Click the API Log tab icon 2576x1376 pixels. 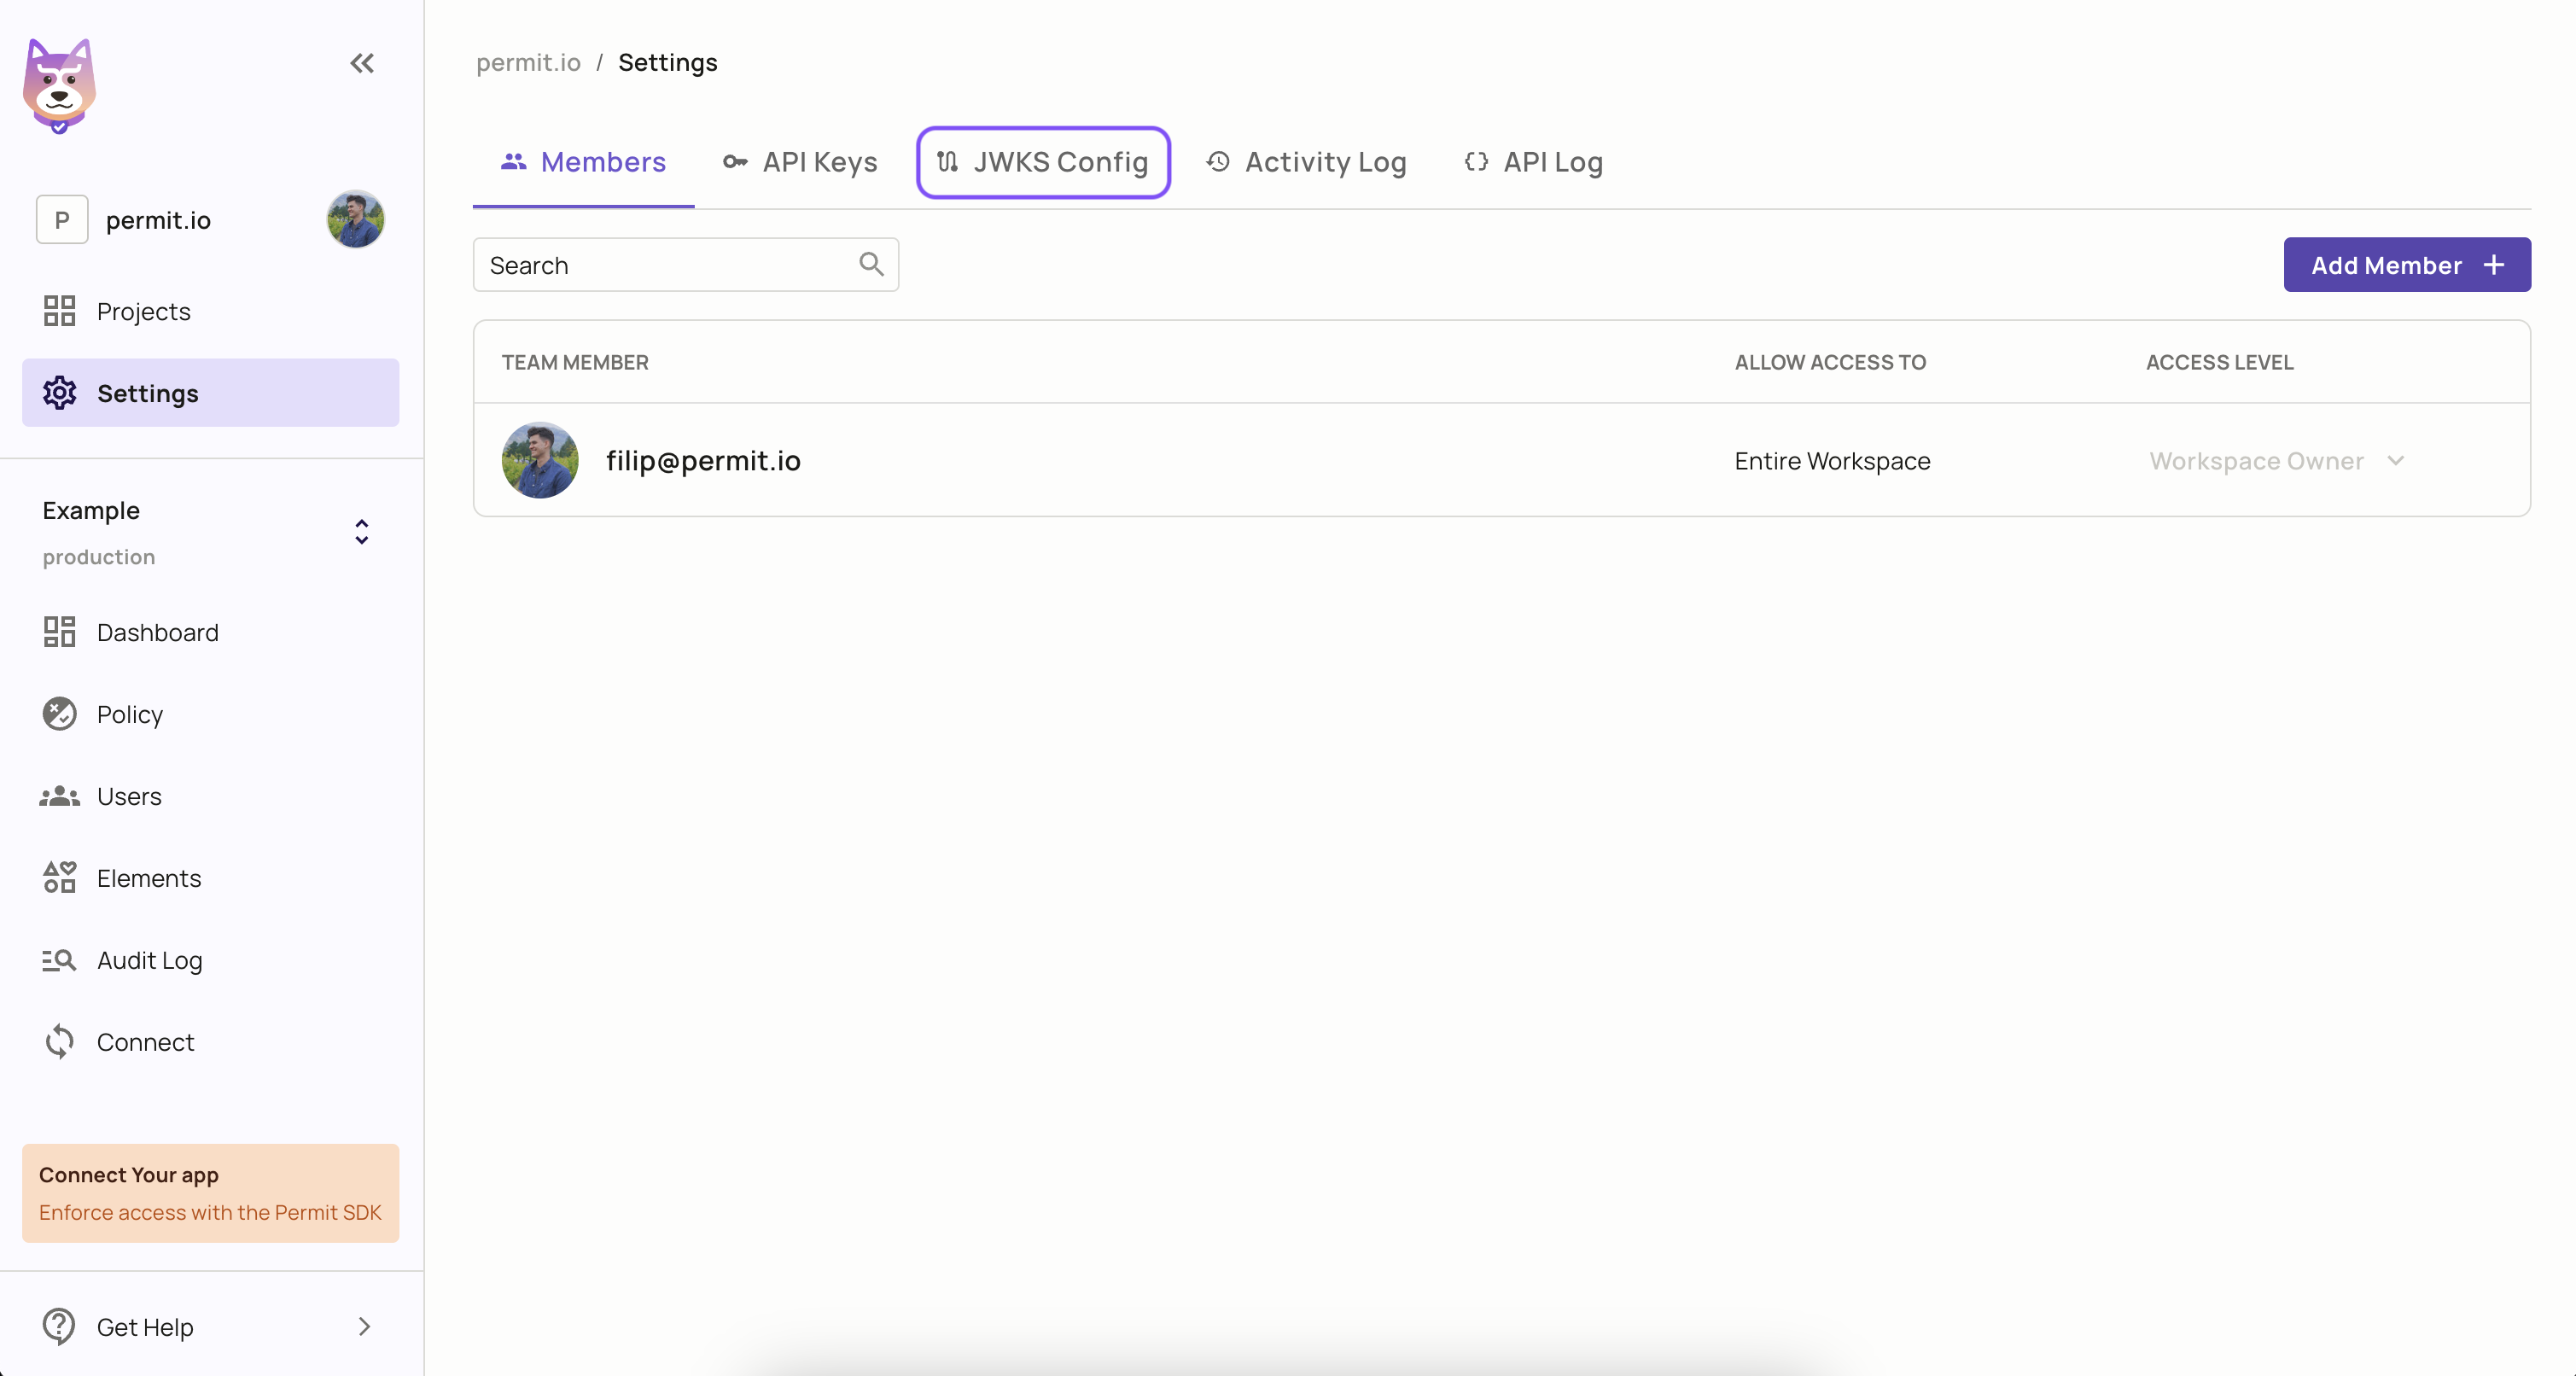pyautogui.click(x=1476, y=160)
